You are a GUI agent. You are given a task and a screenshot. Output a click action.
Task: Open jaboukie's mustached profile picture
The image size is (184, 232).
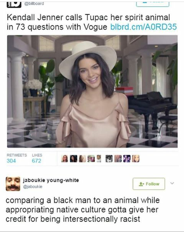13,184
